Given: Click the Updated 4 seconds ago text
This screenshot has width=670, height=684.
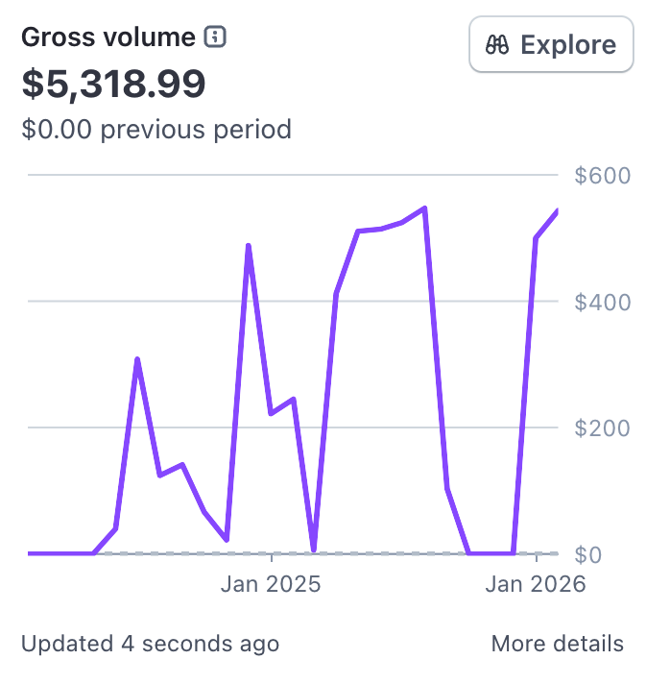Looking at the screenshot, I should (150, 644).
